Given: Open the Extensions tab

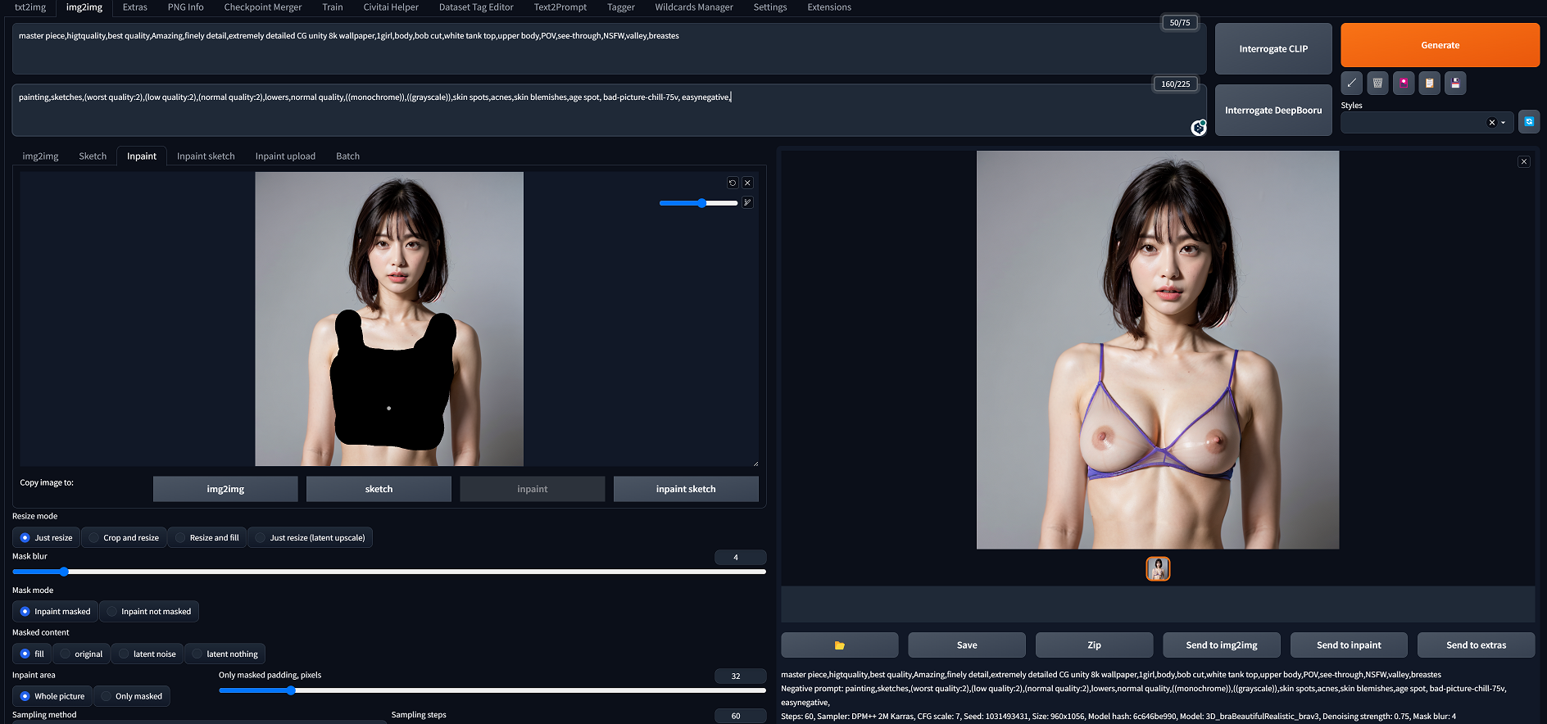Looking at the screenshot, I should pyautogui.click(x=828, y=7).
